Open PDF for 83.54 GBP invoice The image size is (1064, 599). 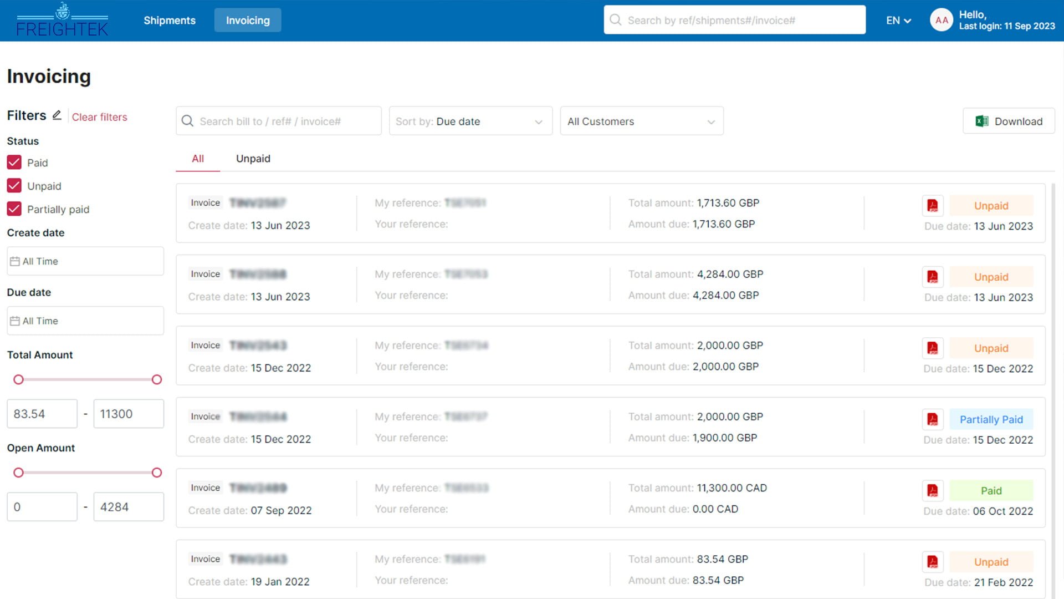pyautogui.click(x=933, y=562)
